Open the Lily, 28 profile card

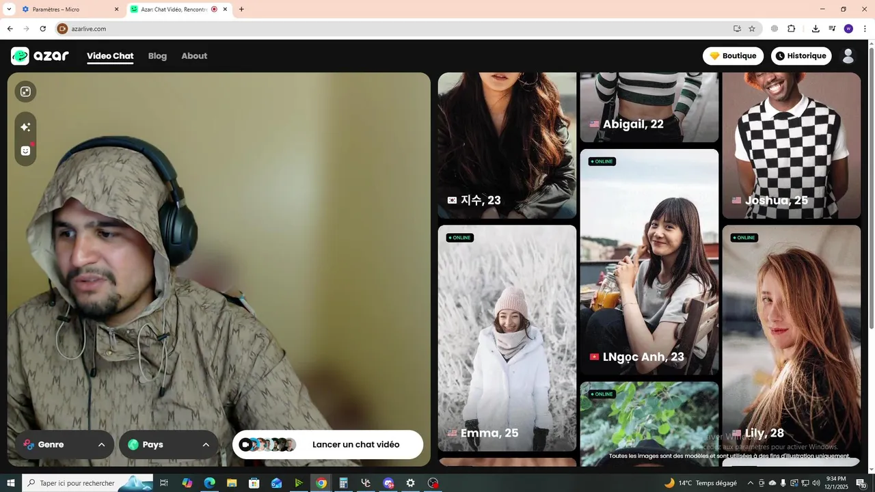792,338
